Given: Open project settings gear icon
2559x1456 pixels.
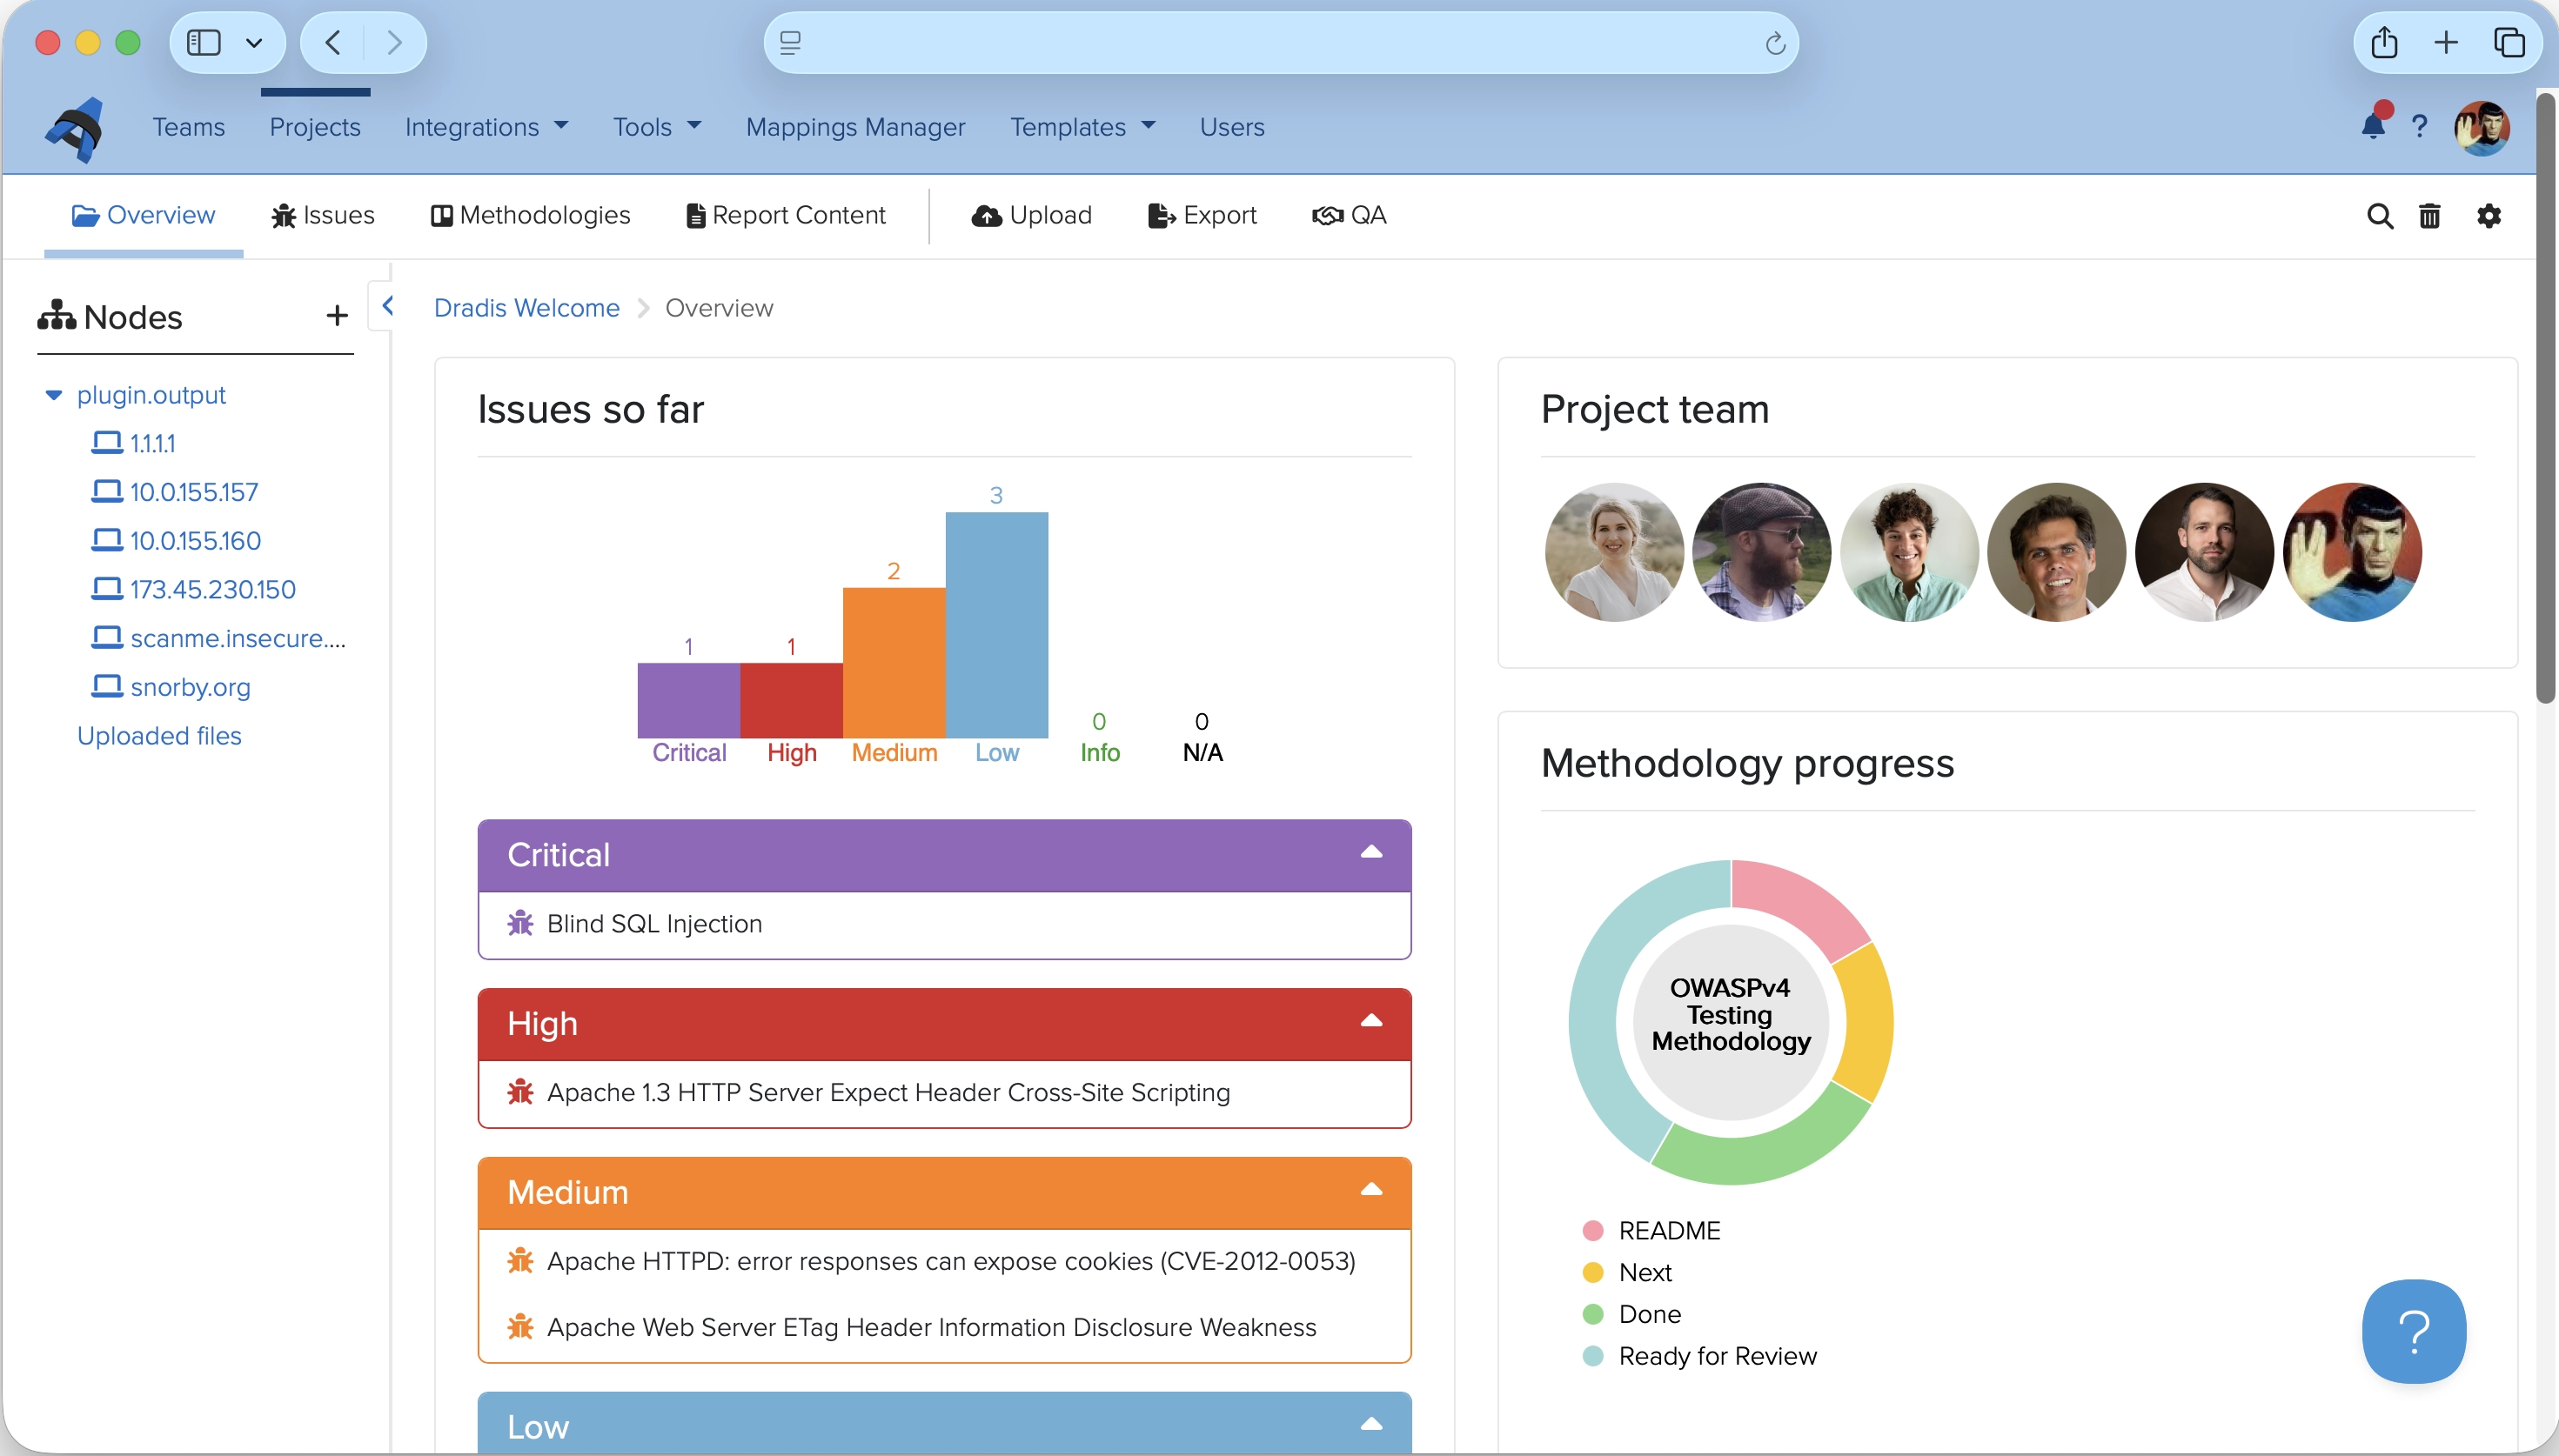Looking at the screenshot, I should 2489,216.
